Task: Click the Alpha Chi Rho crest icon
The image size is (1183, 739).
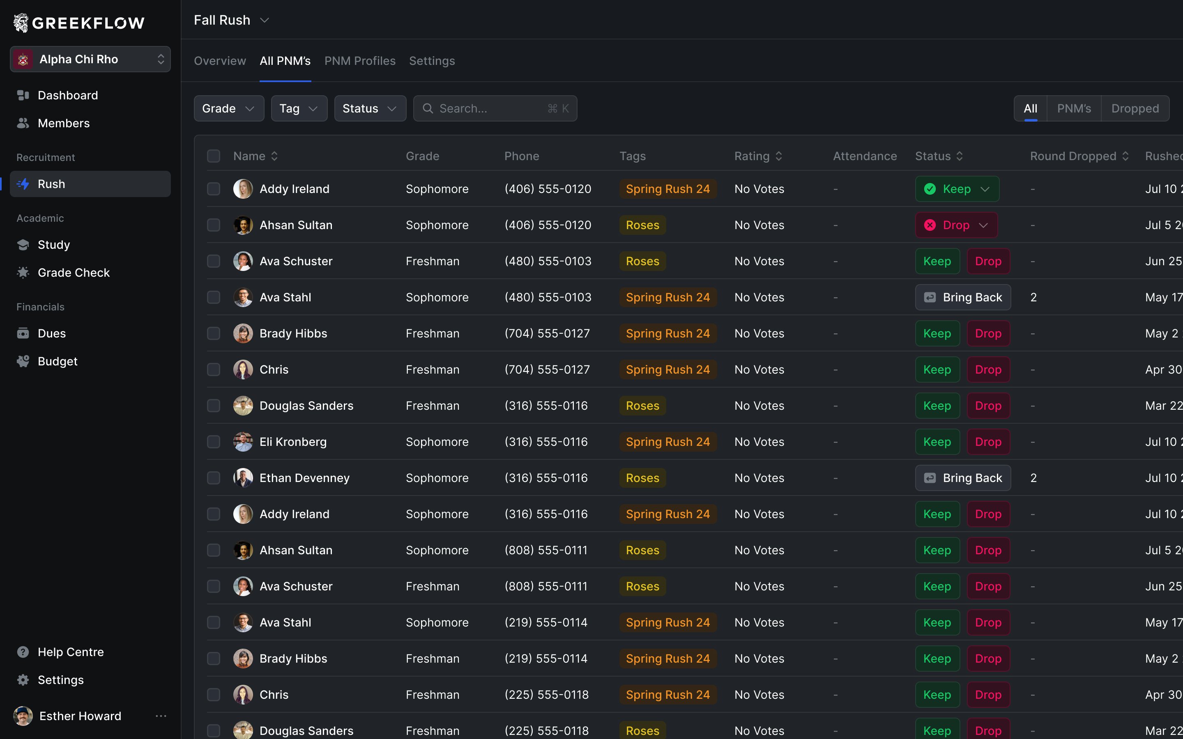Action: (x=23, y=60)
